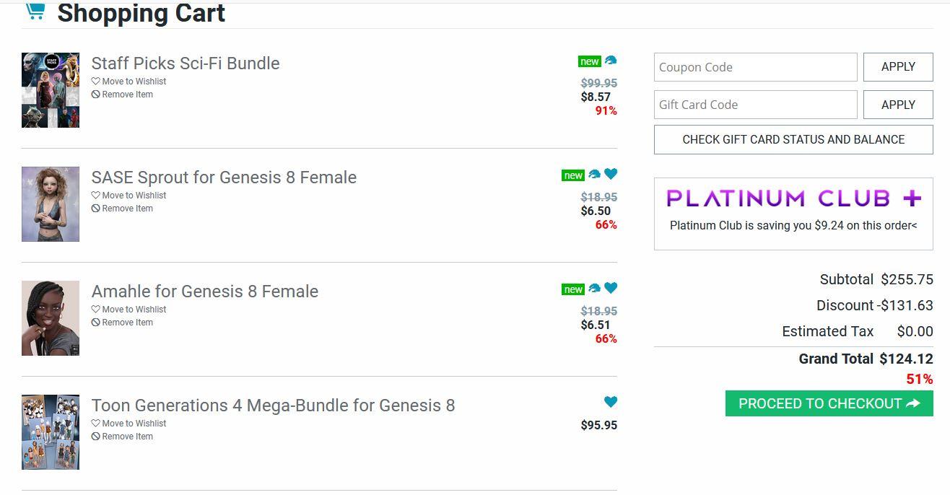Screen dimensions: 950x495
Task: Click dolphin icon on Staff Picks bundle
Action: tap(611, 61)
